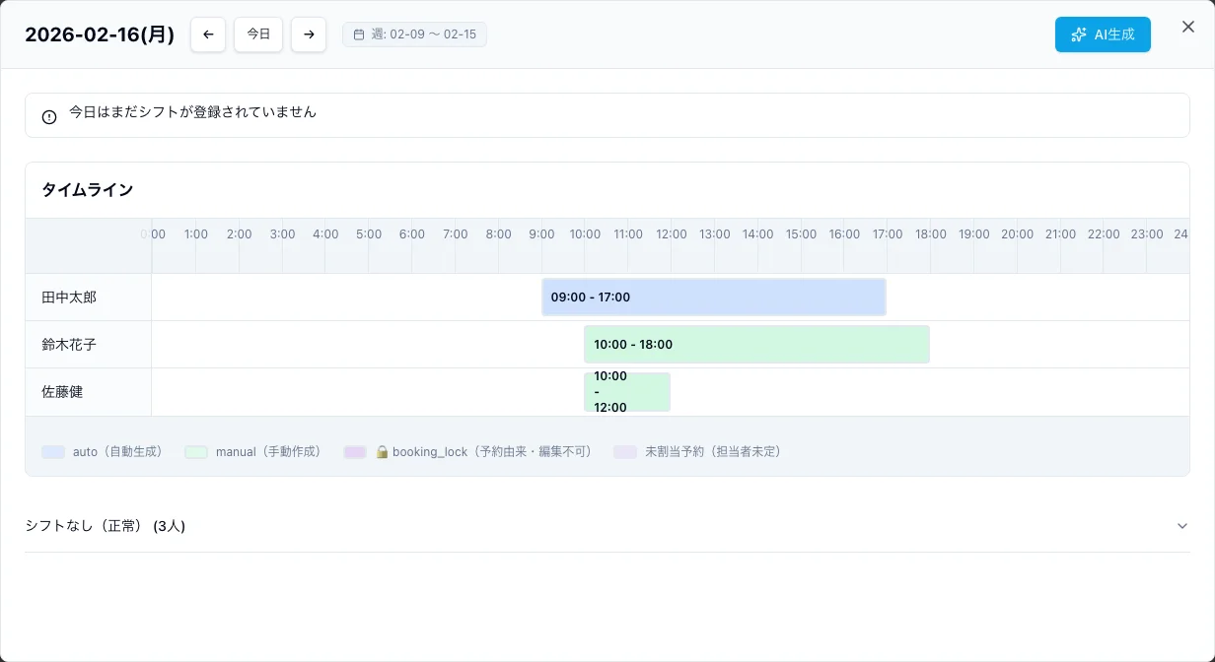Select 佐藤健's 10:00 - 12:00 shift block
1215x662 pixels.
(627, 391)
